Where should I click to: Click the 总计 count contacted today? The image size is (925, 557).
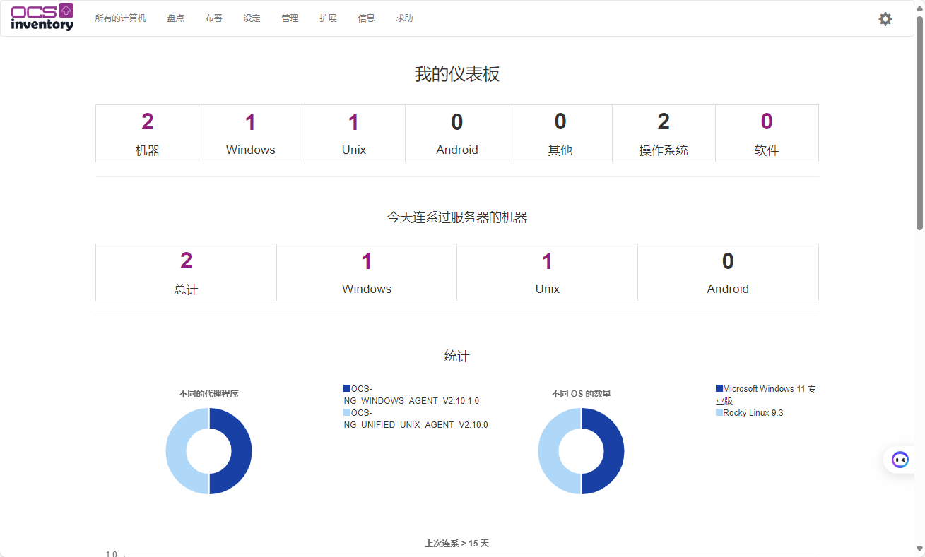coord(187,261)
